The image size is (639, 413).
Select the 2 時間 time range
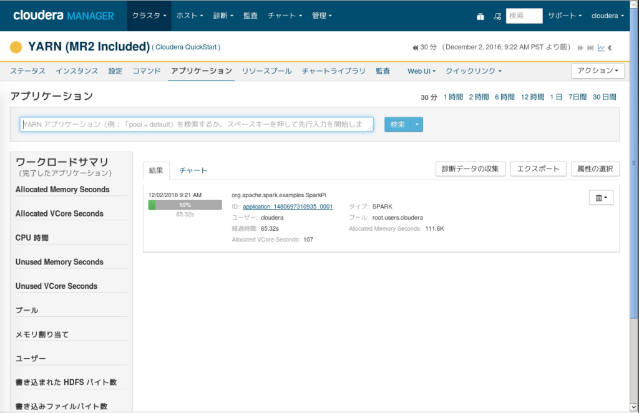pos(479,97)
